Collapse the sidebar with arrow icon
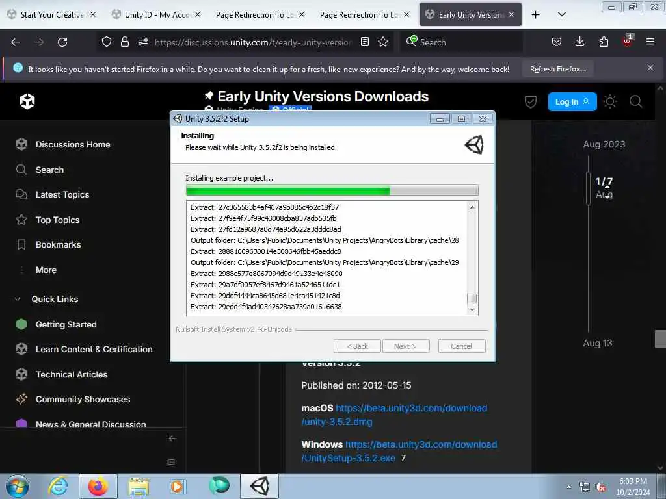 [x=171, y=439]
